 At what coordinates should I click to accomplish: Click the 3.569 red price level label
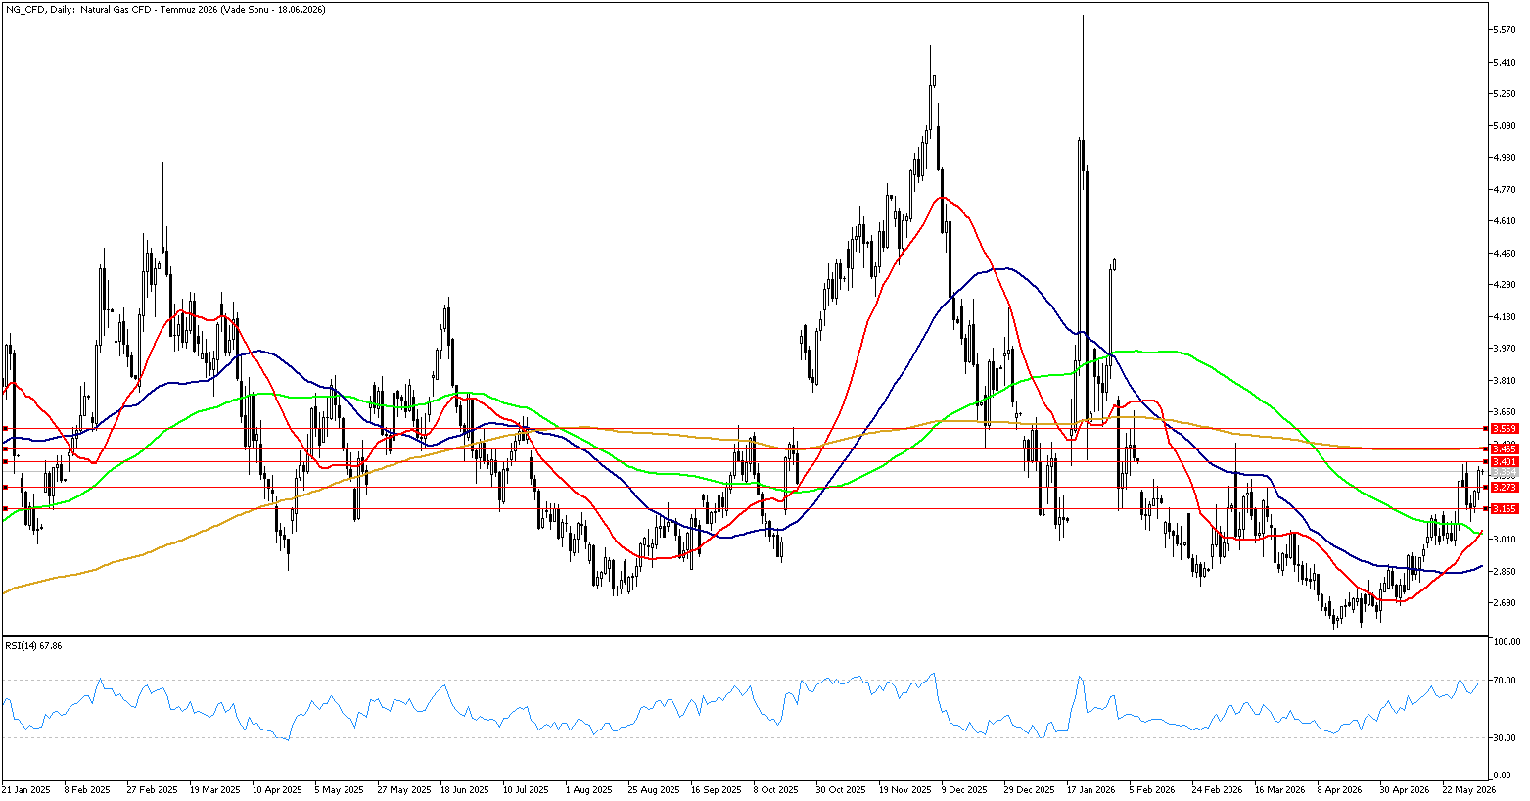[x=1505, y=429]
